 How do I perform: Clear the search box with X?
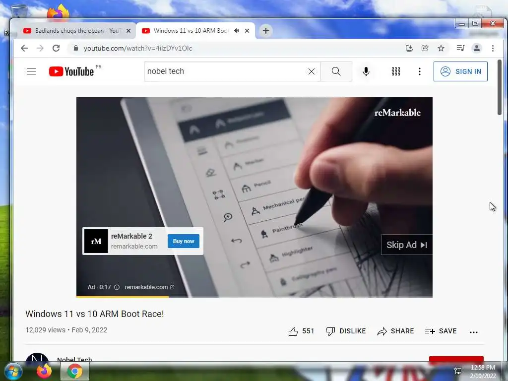coord(312,71)
